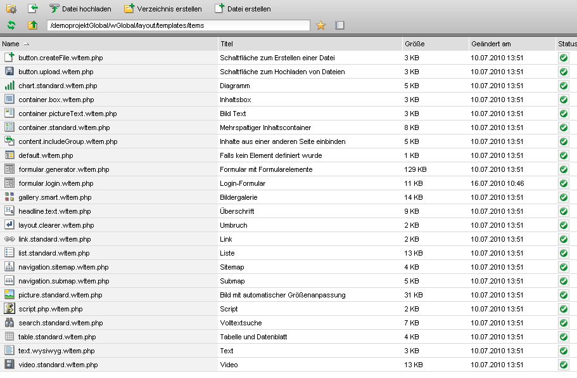Screen dimensions: 577x378
Task: Click the chart.standard.wItem.php bar chart icon
Action: pos(10,86)
